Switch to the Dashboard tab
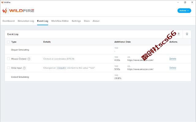 point(9,21)
